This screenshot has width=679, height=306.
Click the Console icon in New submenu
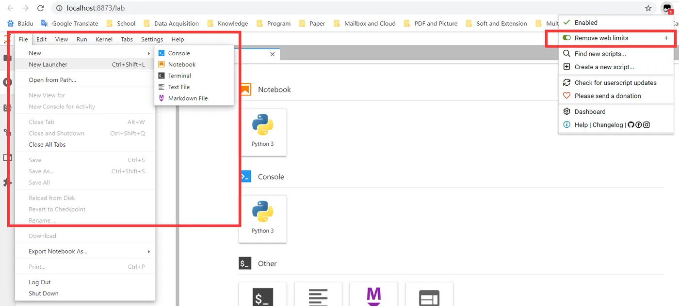pyautogui.click(x=162, y=53)
